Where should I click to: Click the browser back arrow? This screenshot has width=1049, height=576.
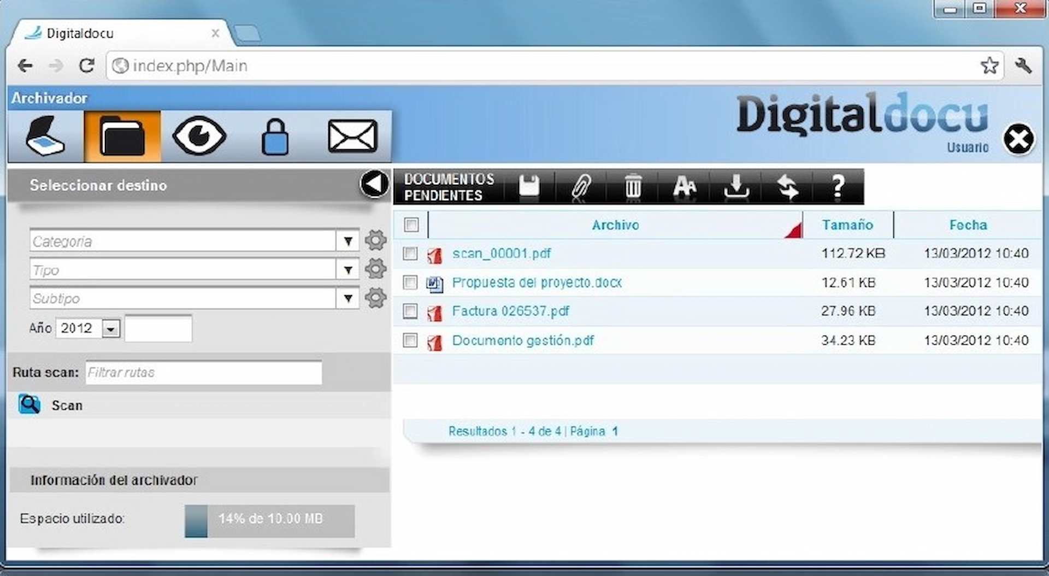(x=25, y=66)
